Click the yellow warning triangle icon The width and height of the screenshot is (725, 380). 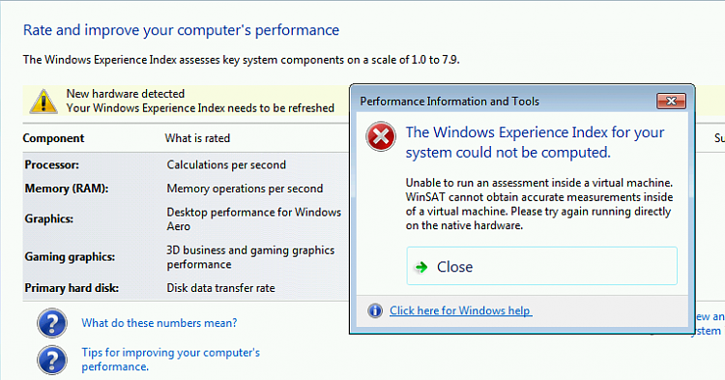43,102
